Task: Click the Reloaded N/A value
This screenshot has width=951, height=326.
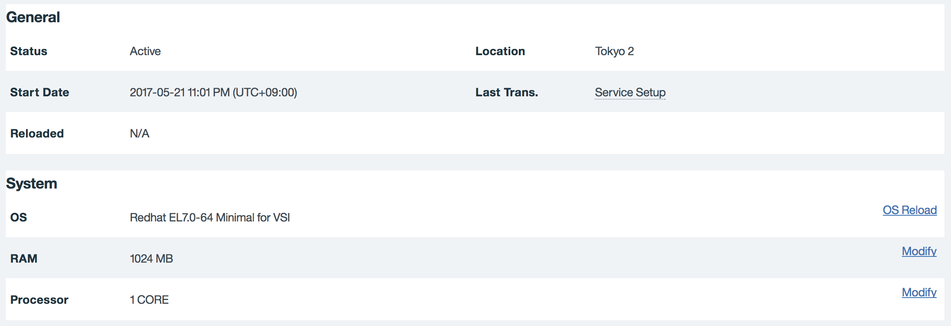Action: pos(139,133)
